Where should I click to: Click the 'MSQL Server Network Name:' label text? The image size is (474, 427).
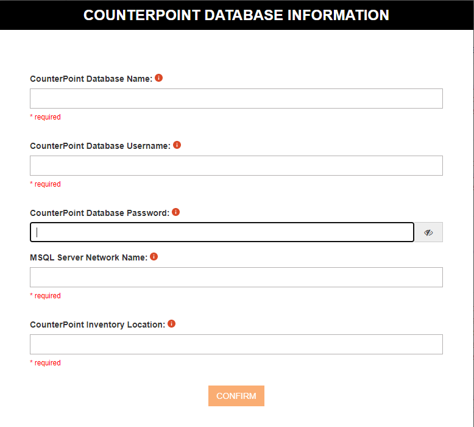89,257
